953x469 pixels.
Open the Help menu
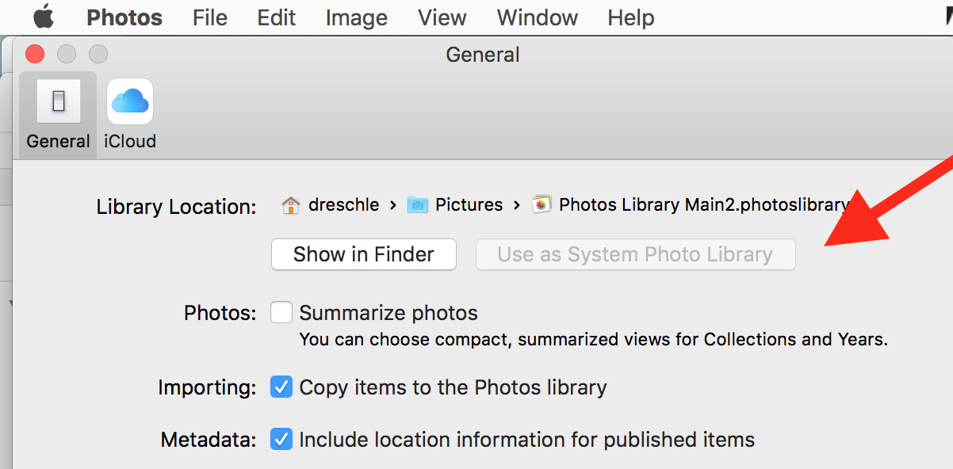pos(631,17)
